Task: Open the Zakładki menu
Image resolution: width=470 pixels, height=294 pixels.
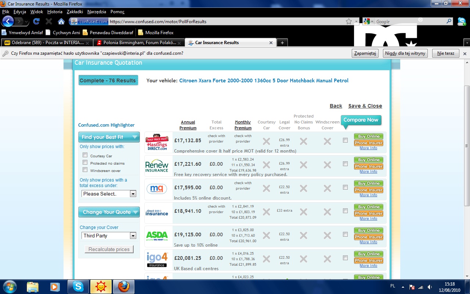Action: point(75,12)
